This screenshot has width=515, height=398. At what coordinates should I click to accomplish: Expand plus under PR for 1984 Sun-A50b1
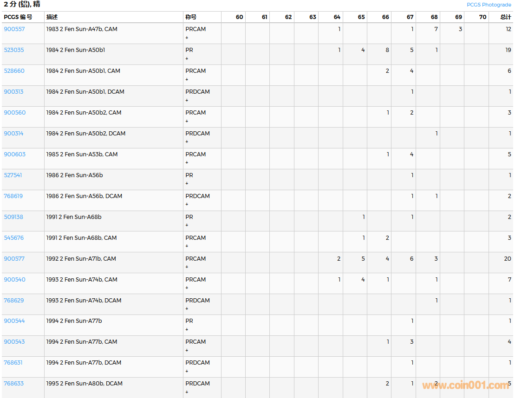pyautogui.click(x=187, y=58)
